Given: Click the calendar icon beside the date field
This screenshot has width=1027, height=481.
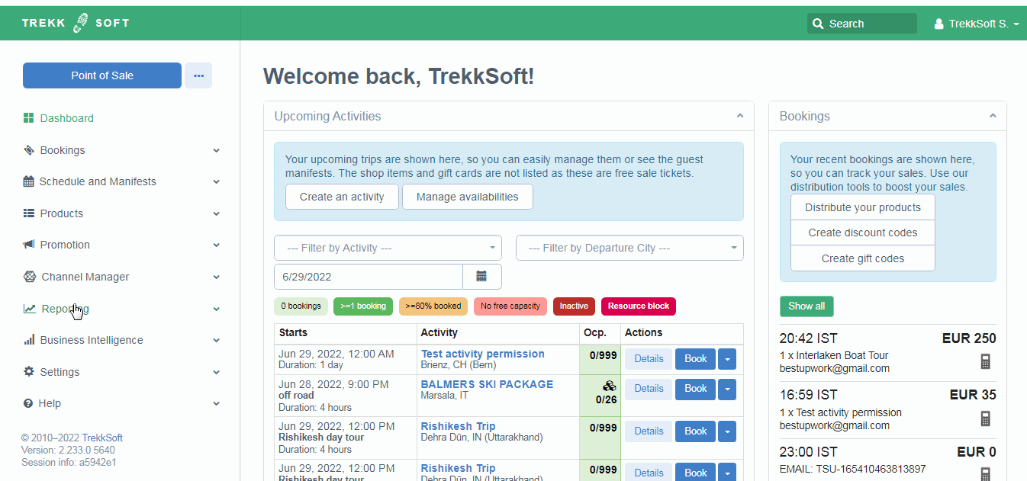Looking at the screenshot, I should pos(481,277).
